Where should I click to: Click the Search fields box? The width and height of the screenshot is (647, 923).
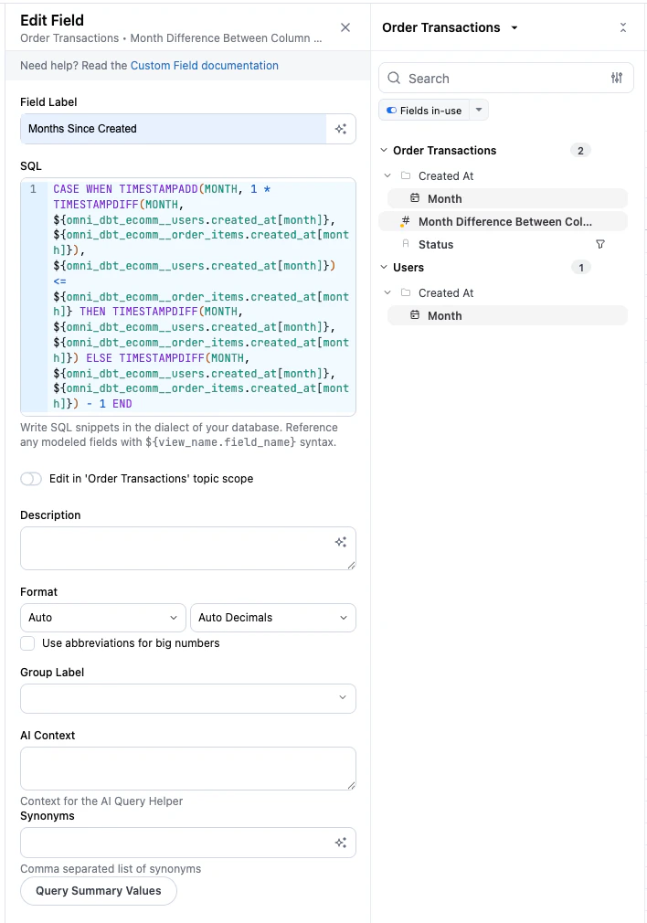coord(505,79)
